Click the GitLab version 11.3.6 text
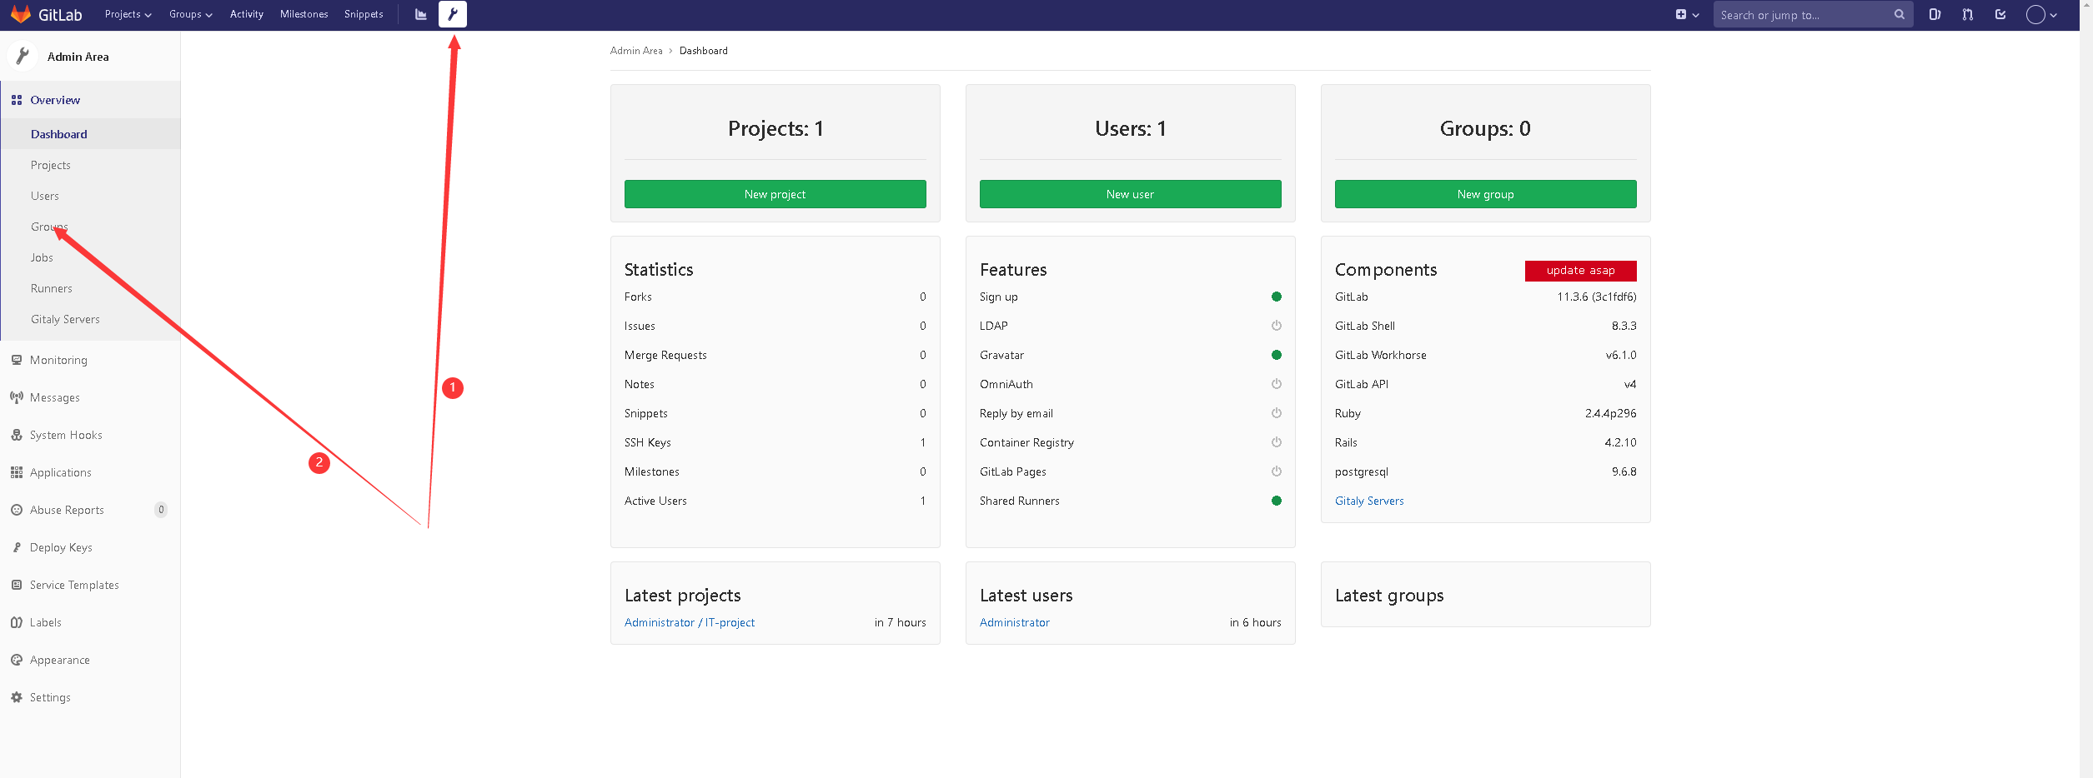2093x778 pixels. [1597, 297]
